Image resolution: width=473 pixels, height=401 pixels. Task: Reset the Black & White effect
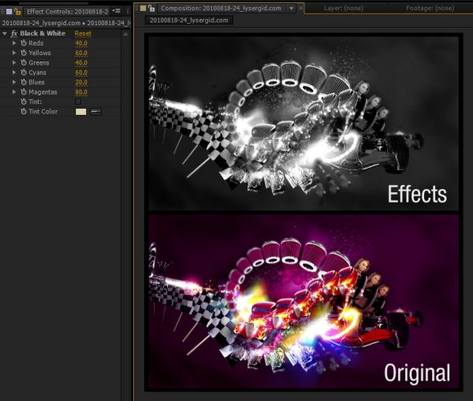pos(83,33)
